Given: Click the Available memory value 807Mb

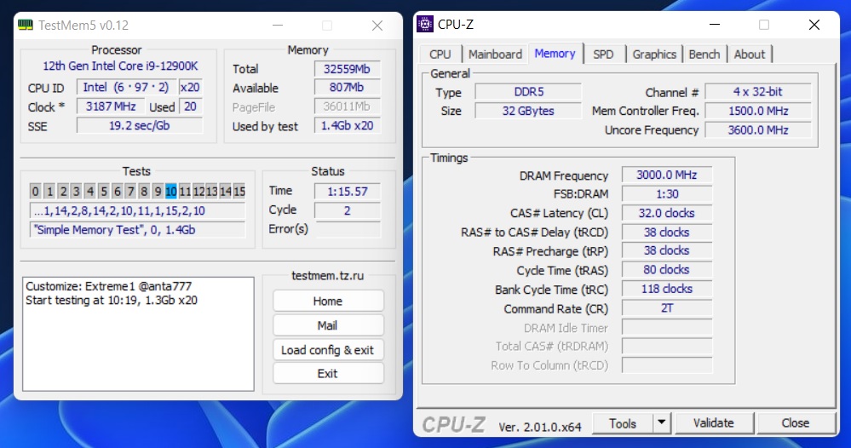Looking at the screenshot, I should [x=348, y=88].
